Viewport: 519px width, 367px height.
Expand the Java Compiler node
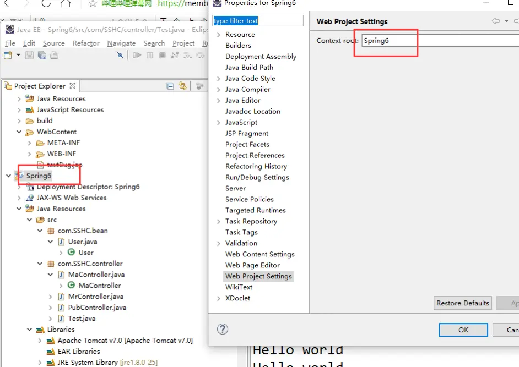(x=219, y=90)
